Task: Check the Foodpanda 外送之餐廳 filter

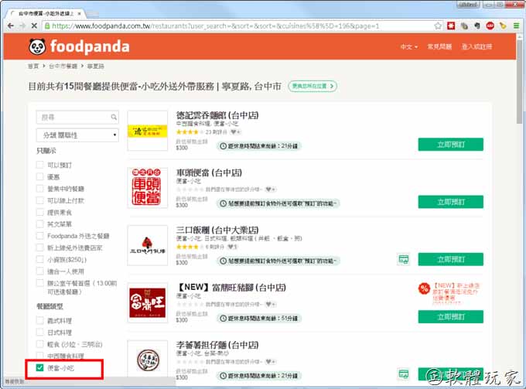Action: click(x=40, y=236)
